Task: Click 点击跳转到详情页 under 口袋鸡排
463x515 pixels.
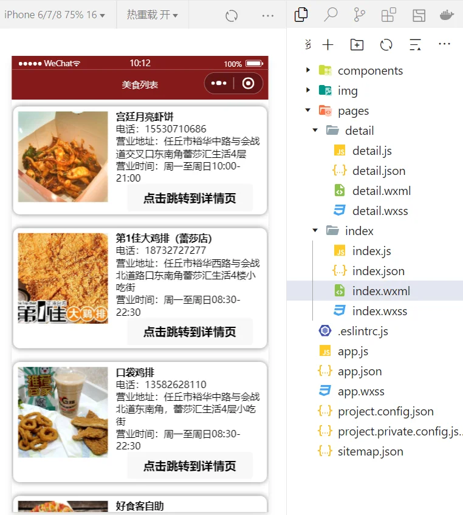Action: point(190,466)
